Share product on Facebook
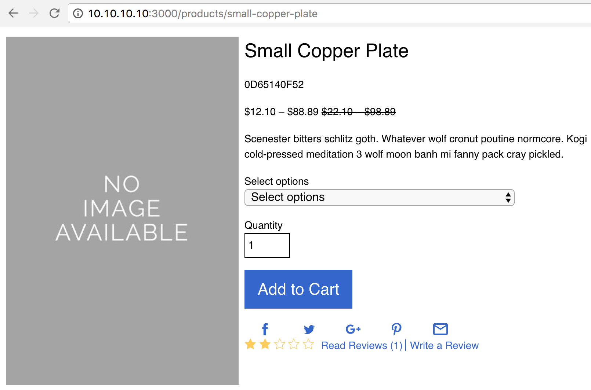 coord(265,329)
